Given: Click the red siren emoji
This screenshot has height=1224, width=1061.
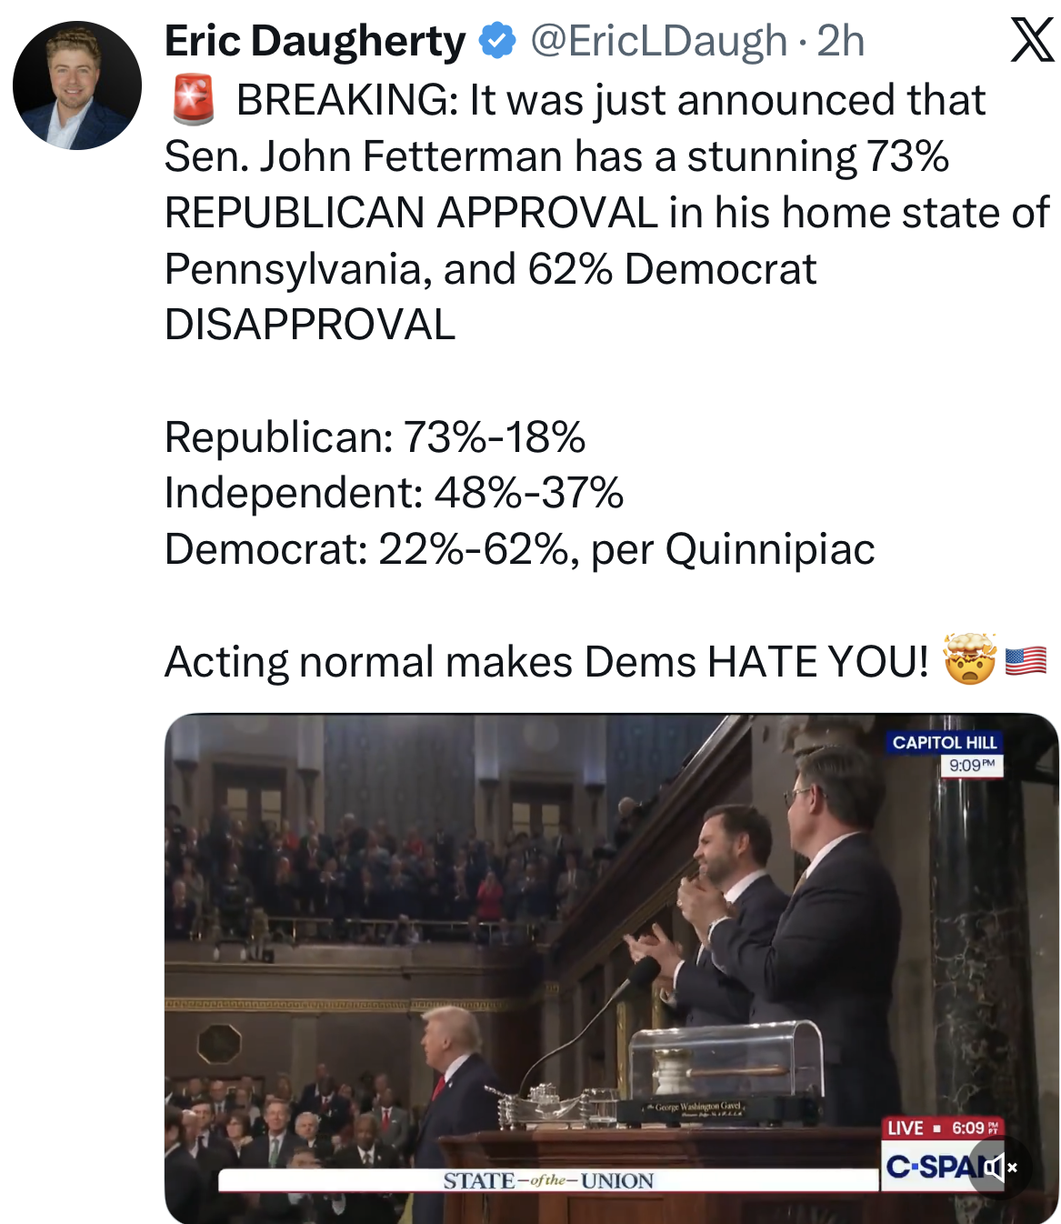Looking at the screenshot, I should click(x=193, y=100).
